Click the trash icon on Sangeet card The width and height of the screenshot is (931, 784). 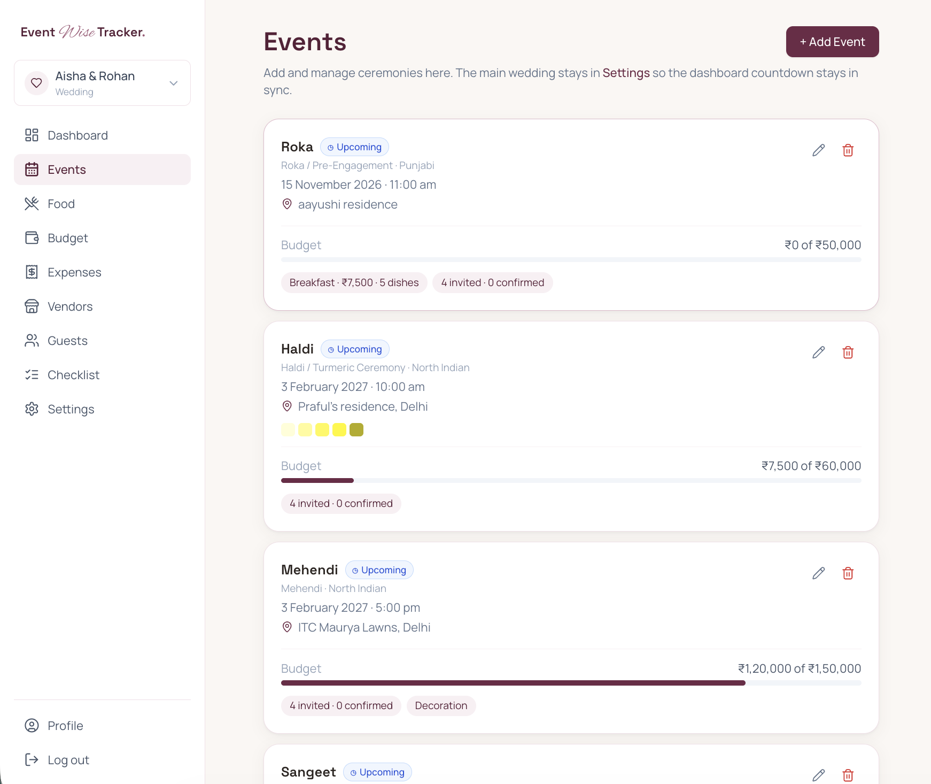click(848, 775)
